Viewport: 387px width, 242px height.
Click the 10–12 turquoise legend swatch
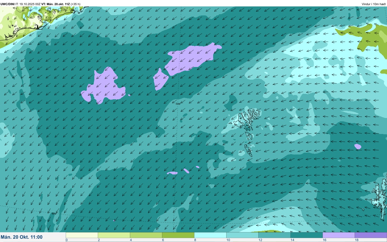point(242,235)
